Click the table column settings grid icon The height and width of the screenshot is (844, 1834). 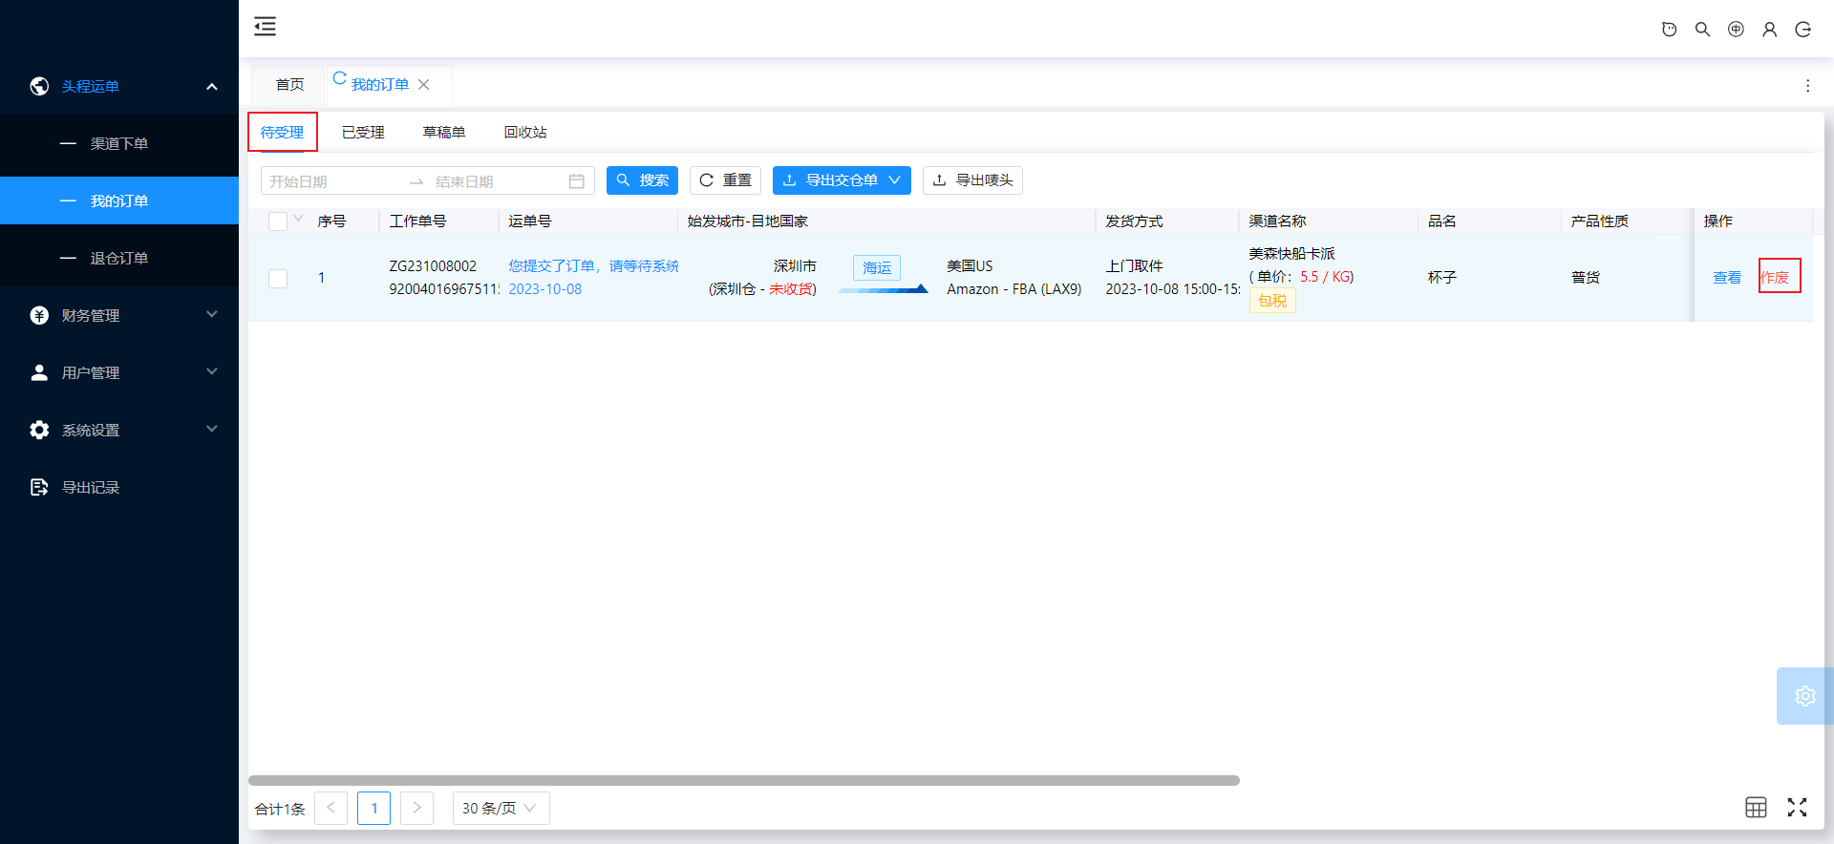[1756, 808]
